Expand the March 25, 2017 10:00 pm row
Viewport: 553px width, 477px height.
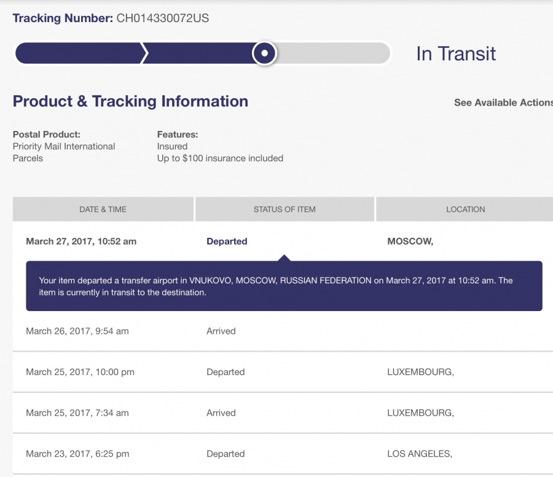(x=283, y=372)
